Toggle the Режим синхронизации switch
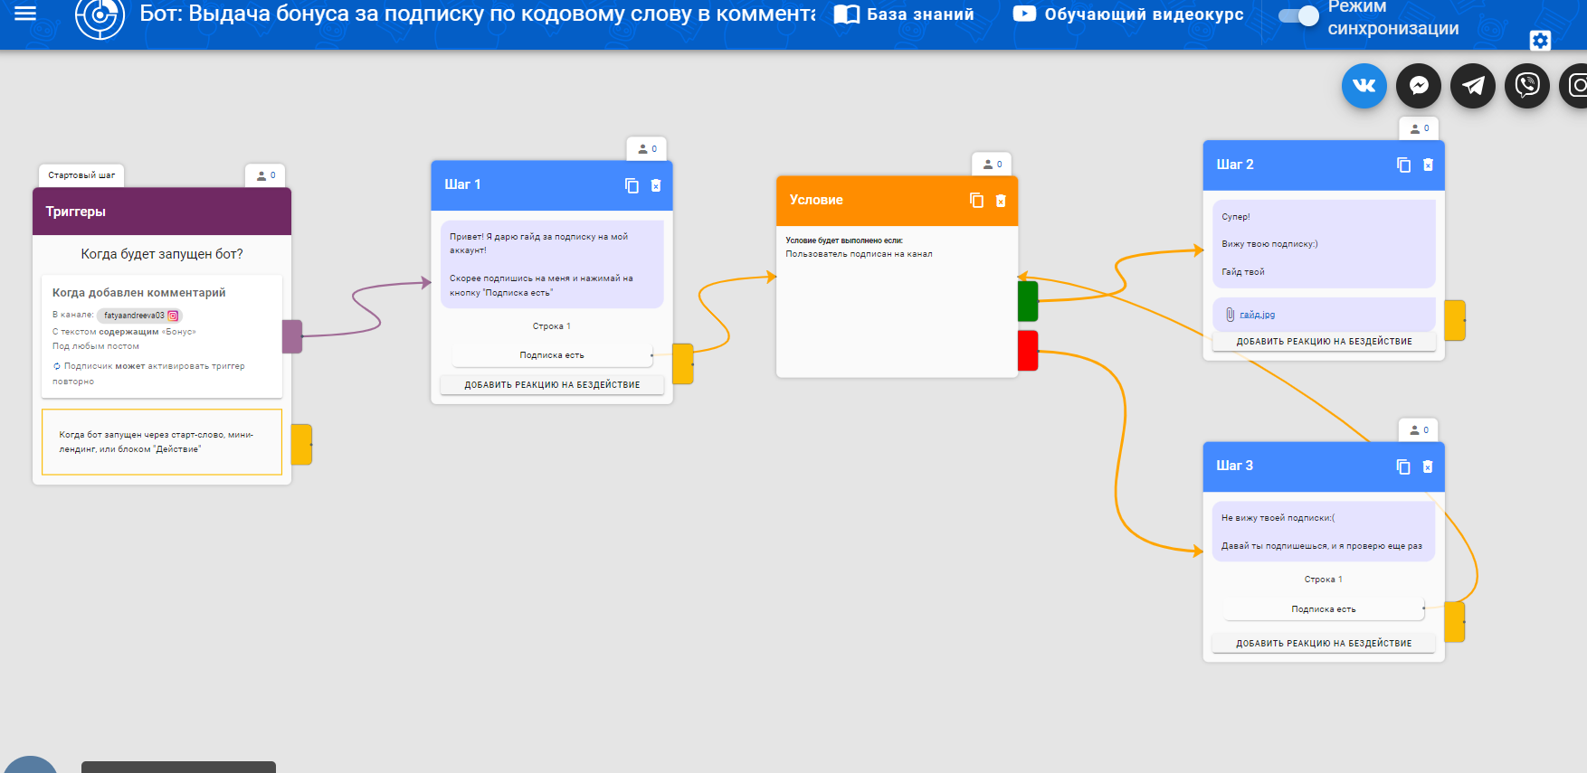The image size is (1587, 773). click(1298, 15)
